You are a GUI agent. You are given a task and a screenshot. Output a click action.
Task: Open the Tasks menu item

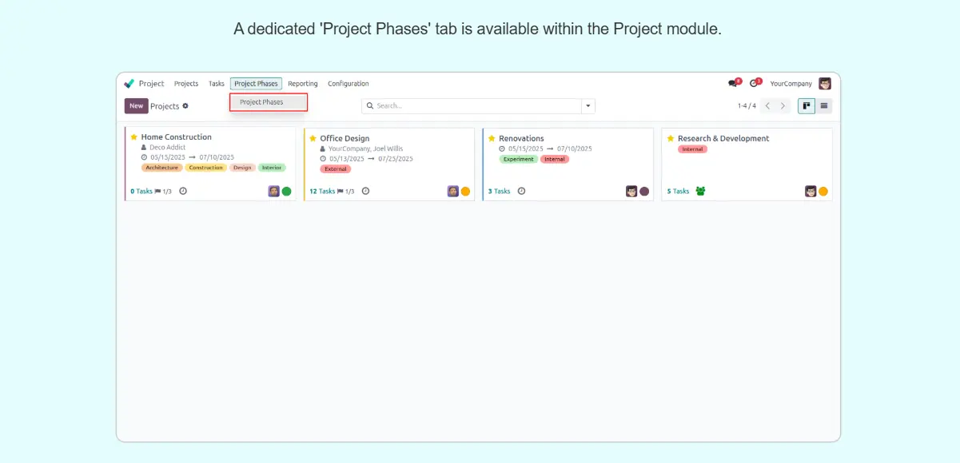click(x=217, y=84)
